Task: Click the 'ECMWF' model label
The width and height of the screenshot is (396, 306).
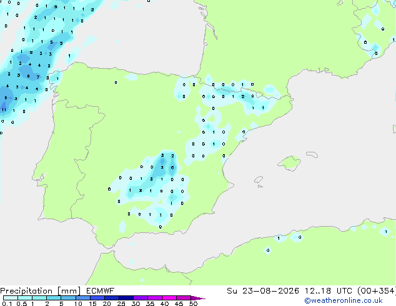Action: tap(101, 291)
